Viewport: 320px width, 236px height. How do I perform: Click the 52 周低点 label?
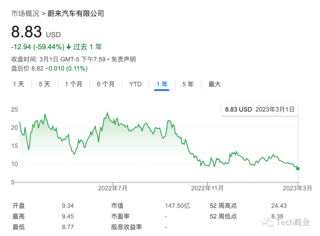(223, 216)
